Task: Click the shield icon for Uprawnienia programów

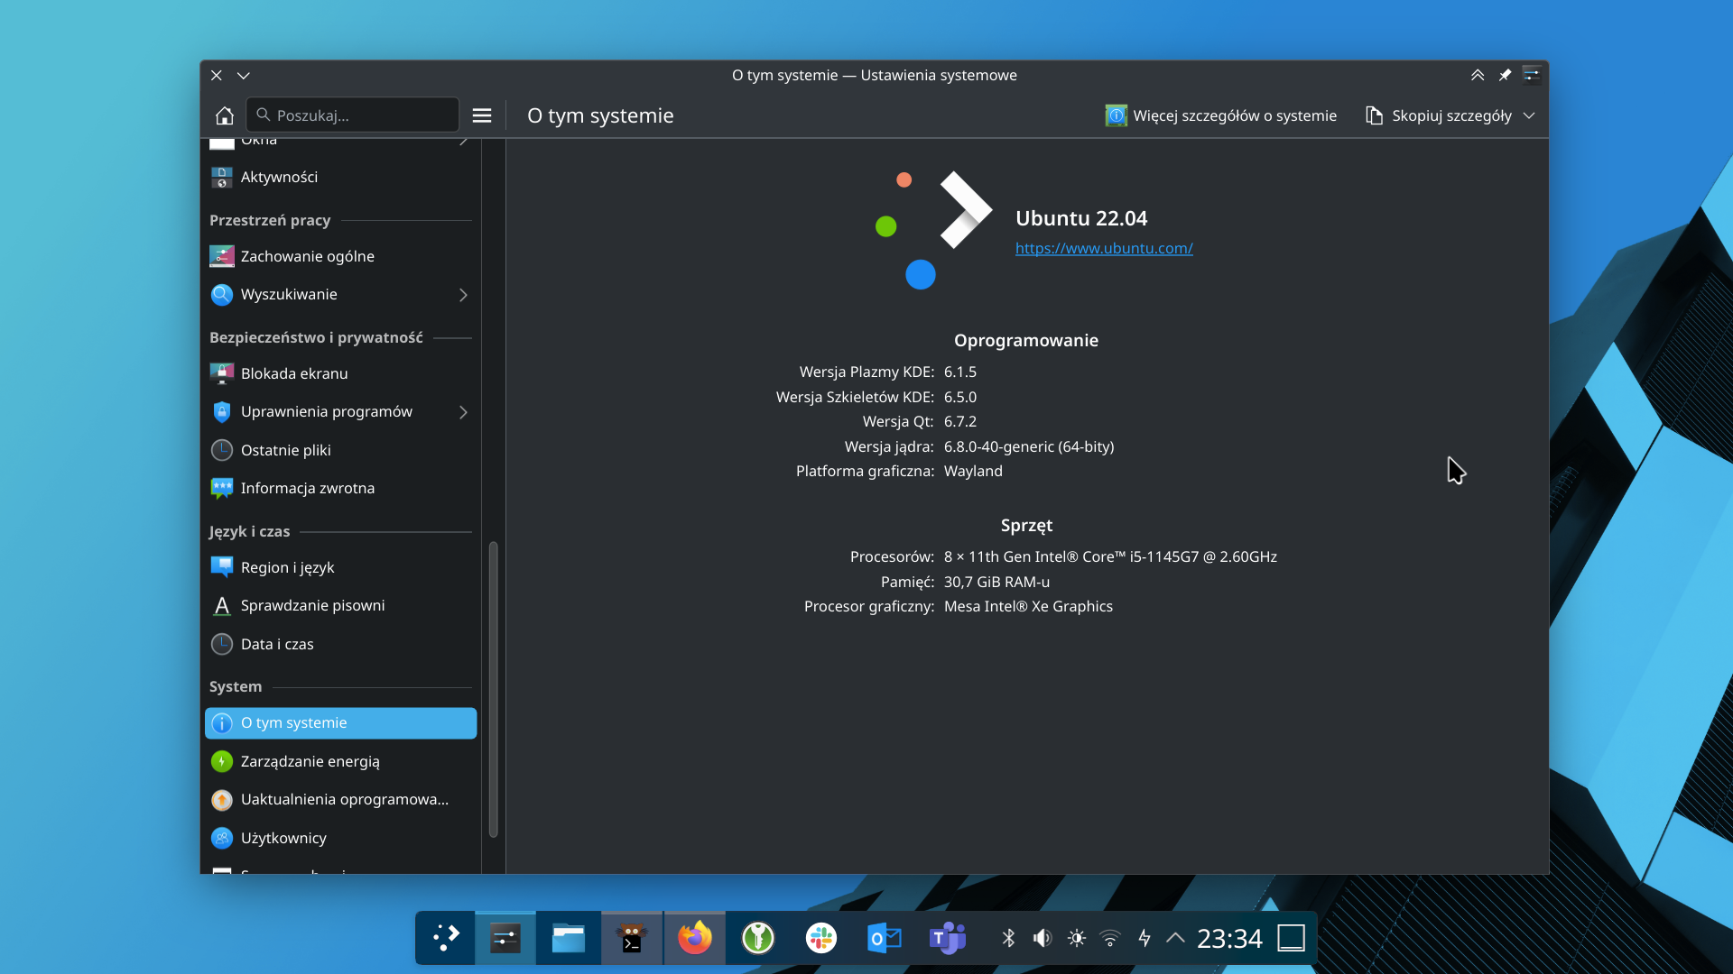Action: 221,412
